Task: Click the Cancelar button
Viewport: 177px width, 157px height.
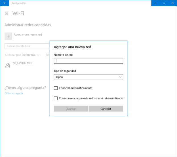Action: tap(106, 109)
